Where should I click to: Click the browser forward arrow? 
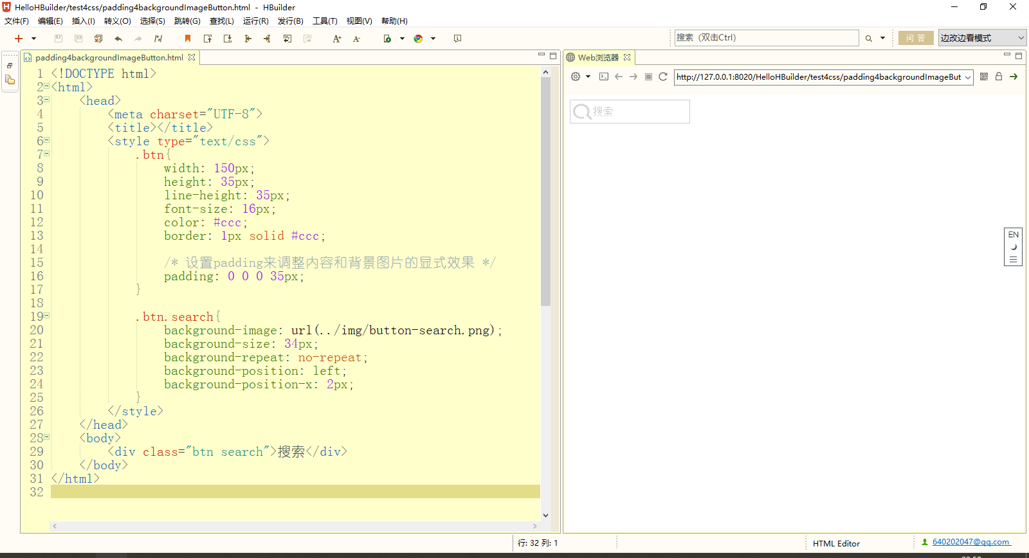coord(633,76)
